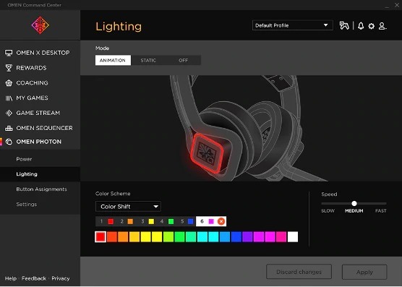The height and width of the screenshot is (287, 402).
Task: Pick the lime green palette swatch
Action: [x=168, y=237]
